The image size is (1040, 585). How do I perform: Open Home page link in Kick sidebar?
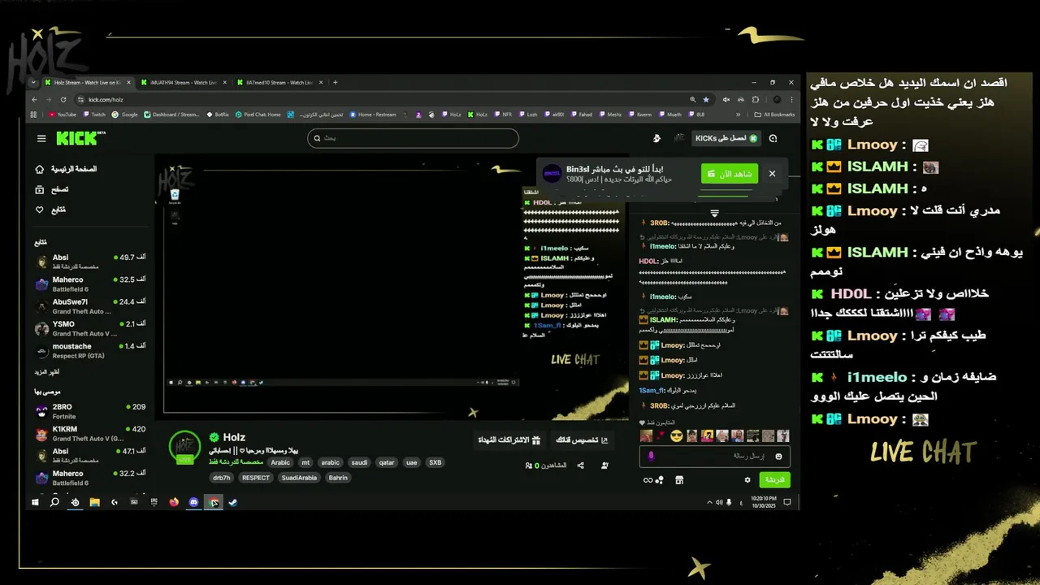pos(66,169)
